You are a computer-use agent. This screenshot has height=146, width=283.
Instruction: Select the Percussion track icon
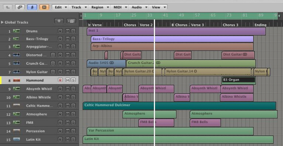point(16,131)
